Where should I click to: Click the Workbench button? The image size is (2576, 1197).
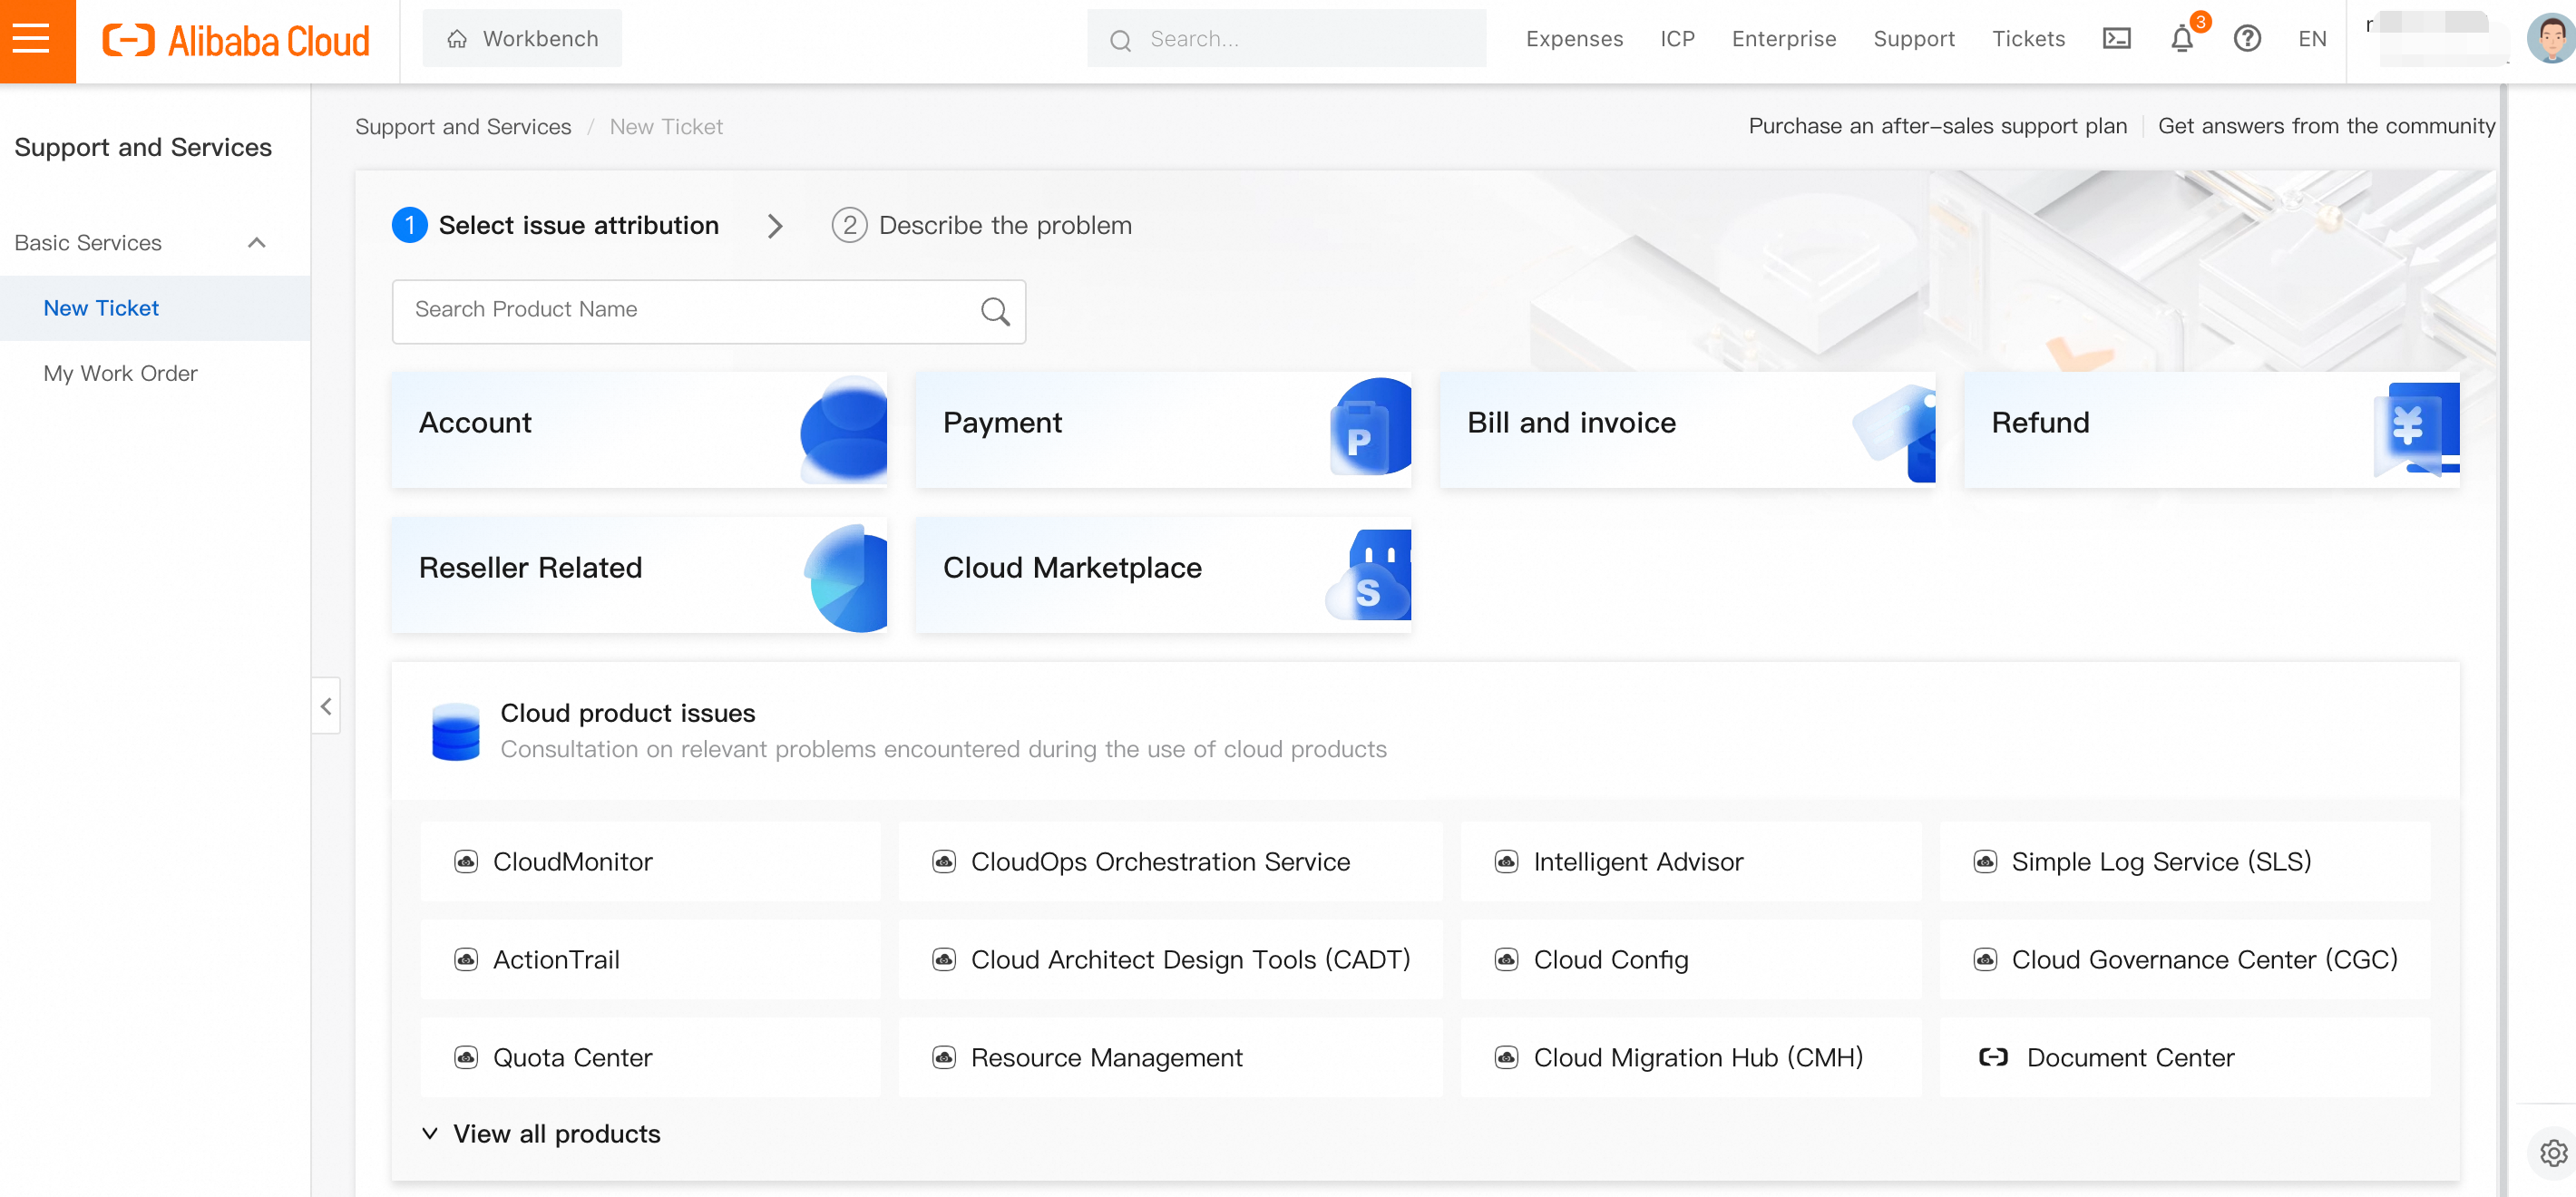522,39
